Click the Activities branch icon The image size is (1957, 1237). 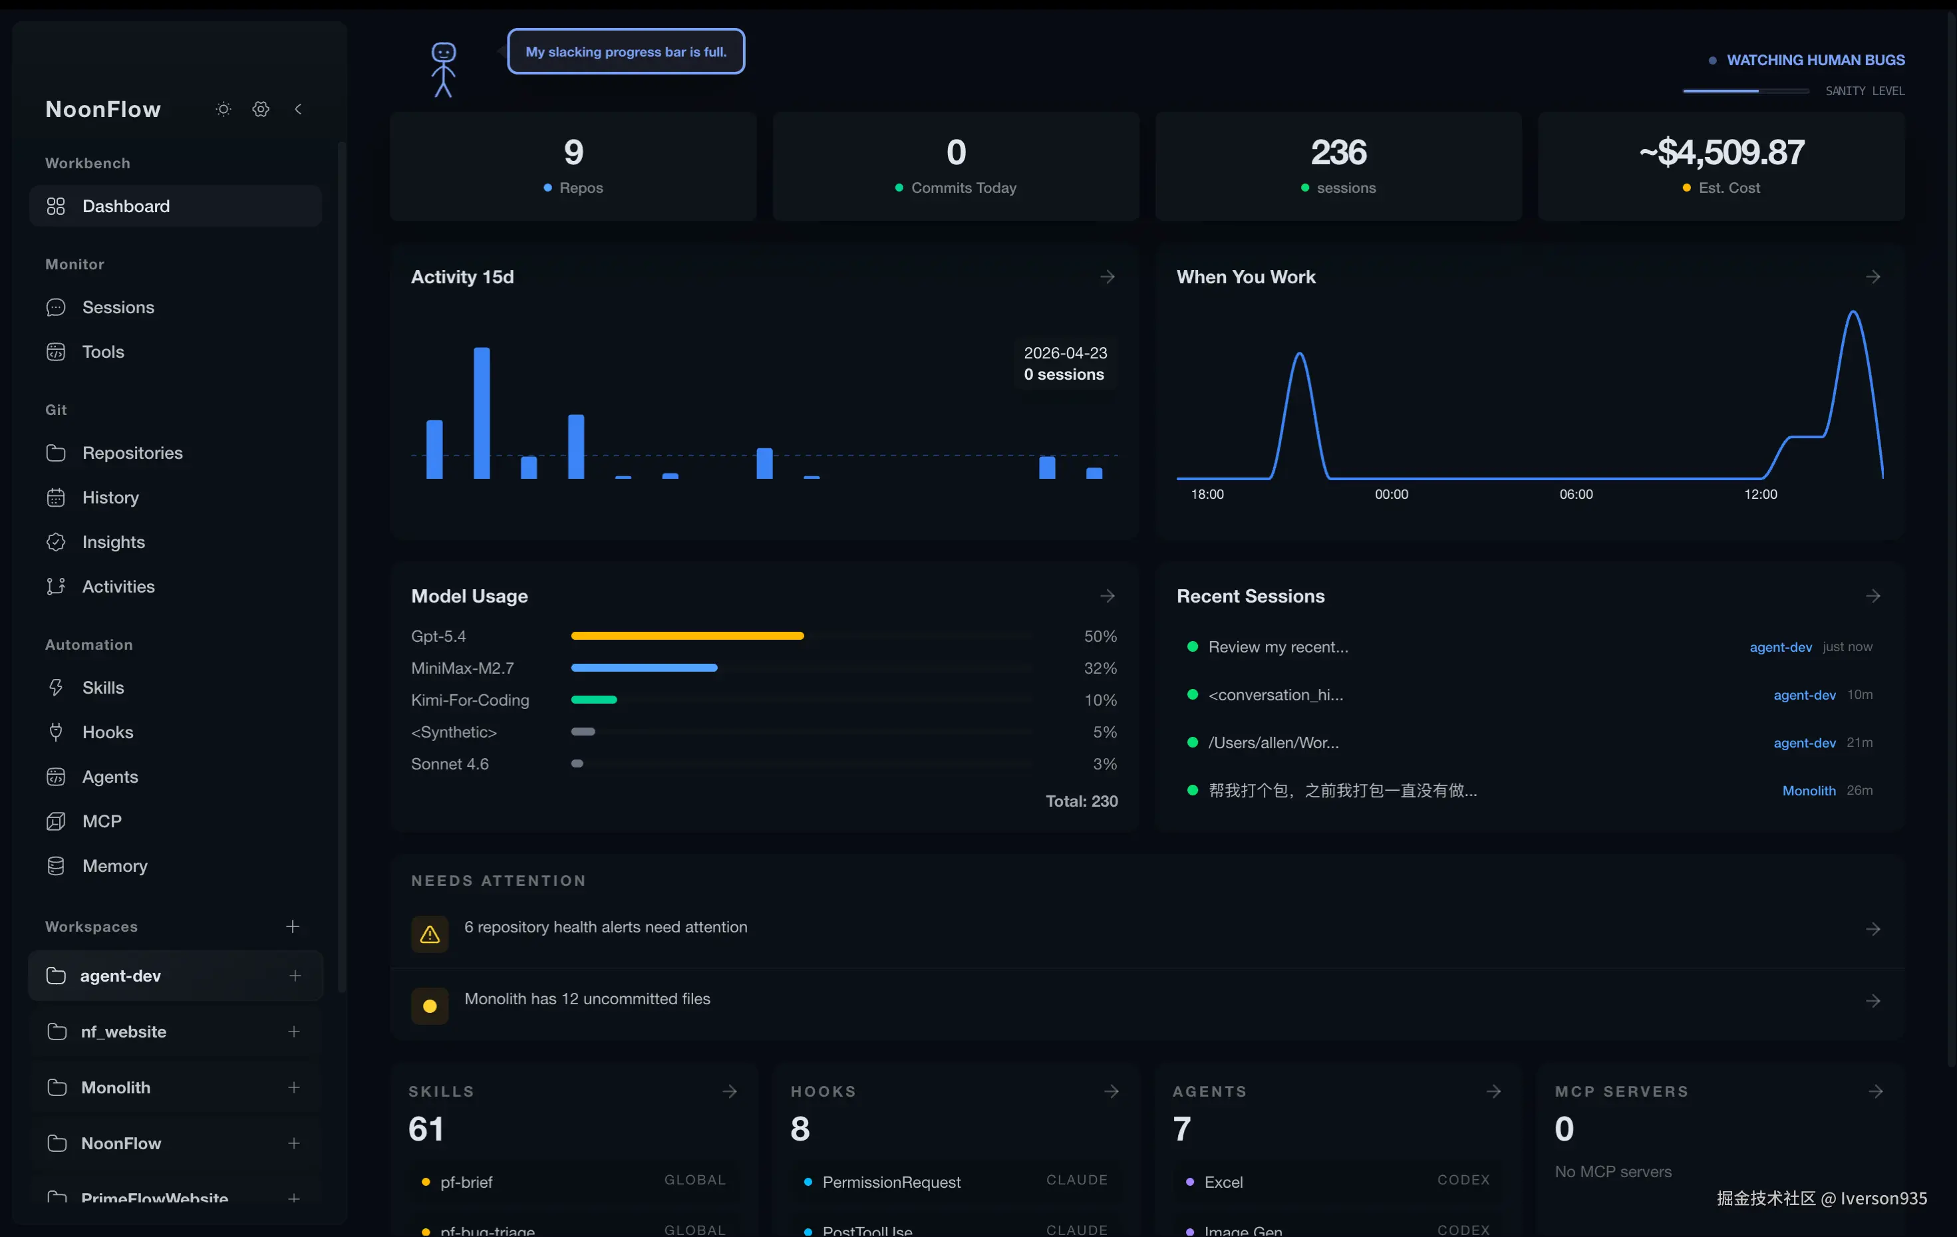point(56,587)
